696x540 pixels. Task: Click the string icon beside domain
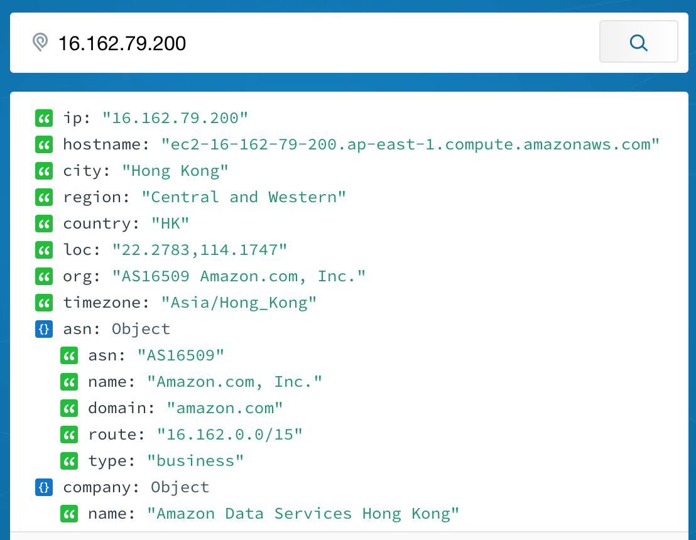coord(69,409)
